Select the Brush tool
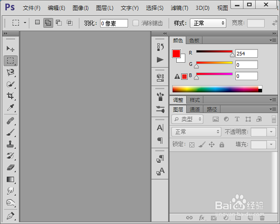Screen dimensions: 280x224 [x=10, y=133]
